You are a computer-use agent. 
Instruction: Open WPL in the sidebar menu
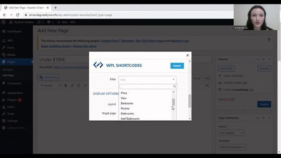pyautogui.click(x=10, y=41)
